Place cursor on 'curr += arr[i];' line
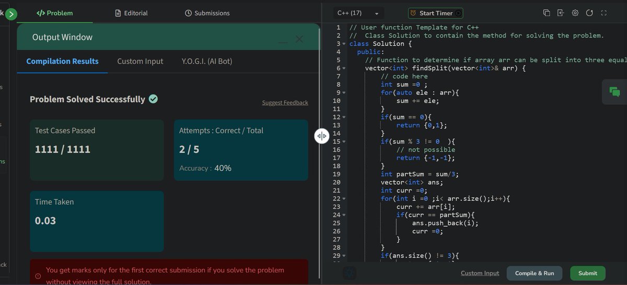Screen dimensions: 627x285 (x=425, y=207)
